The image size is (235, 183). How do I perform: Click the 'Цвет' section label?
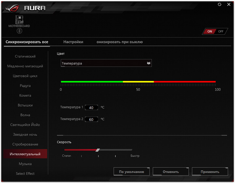coord(61,54)
